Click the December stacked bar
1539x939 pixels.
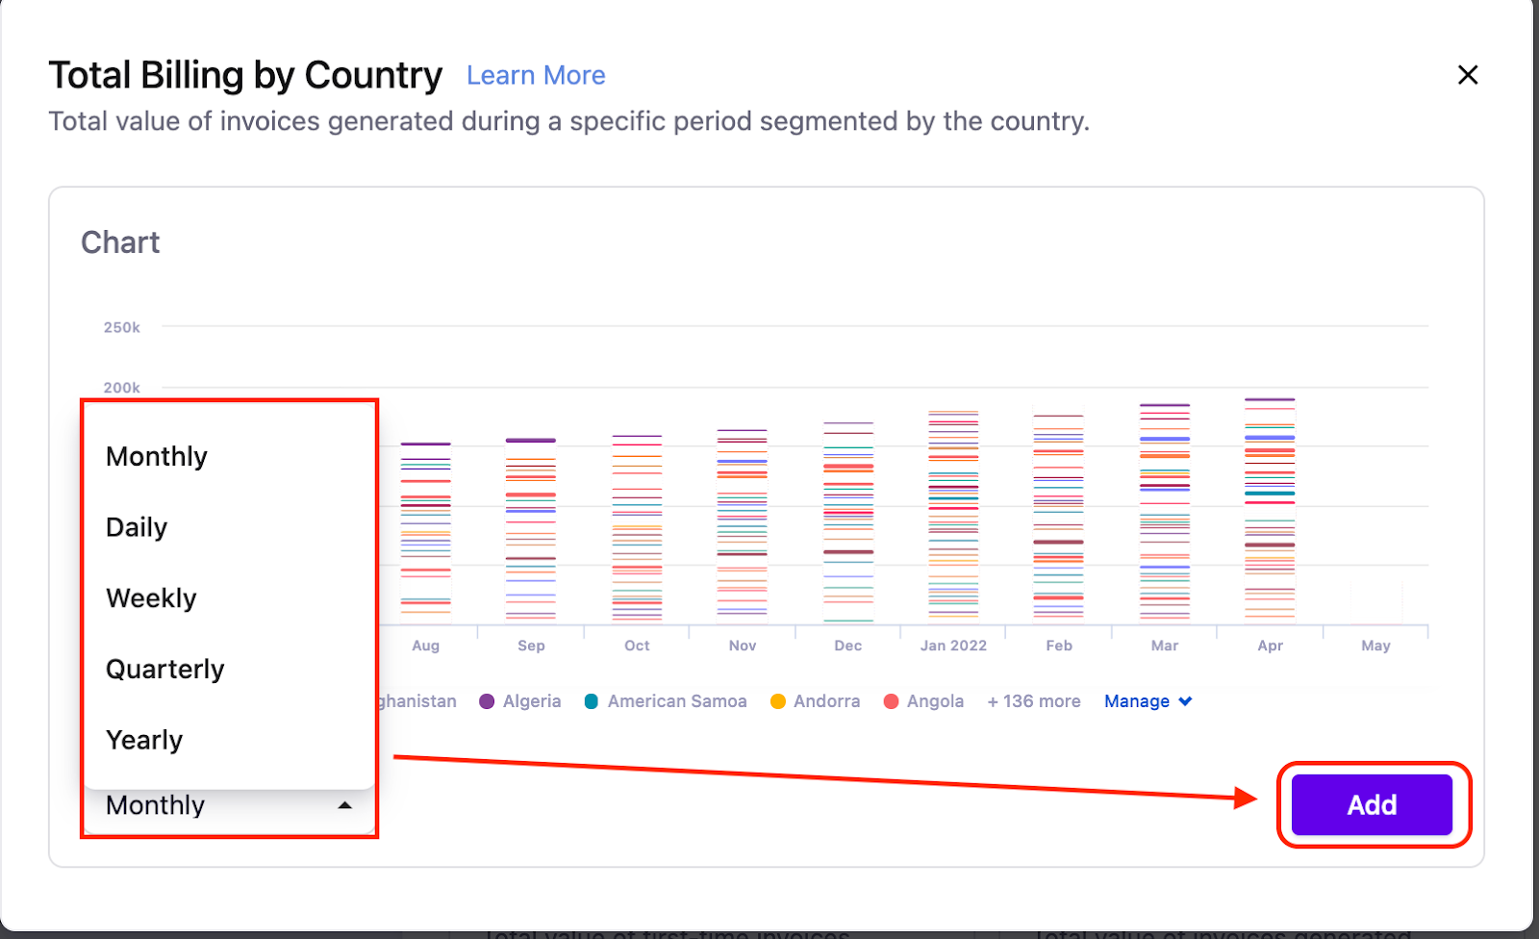click(848, 521)
